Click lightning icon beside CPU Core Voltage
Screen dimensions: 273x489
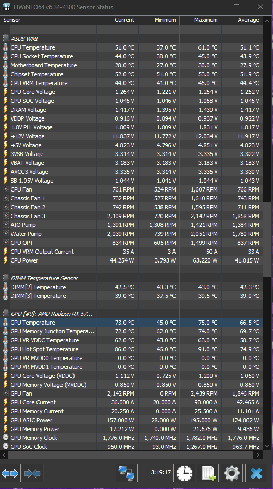coord(6,92)
